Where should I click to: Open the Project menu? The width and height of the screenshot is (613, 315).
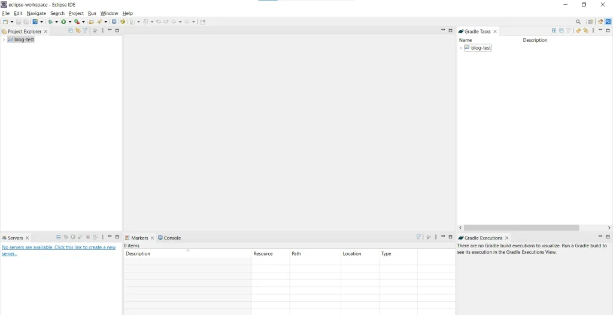(x=76, y=13)
